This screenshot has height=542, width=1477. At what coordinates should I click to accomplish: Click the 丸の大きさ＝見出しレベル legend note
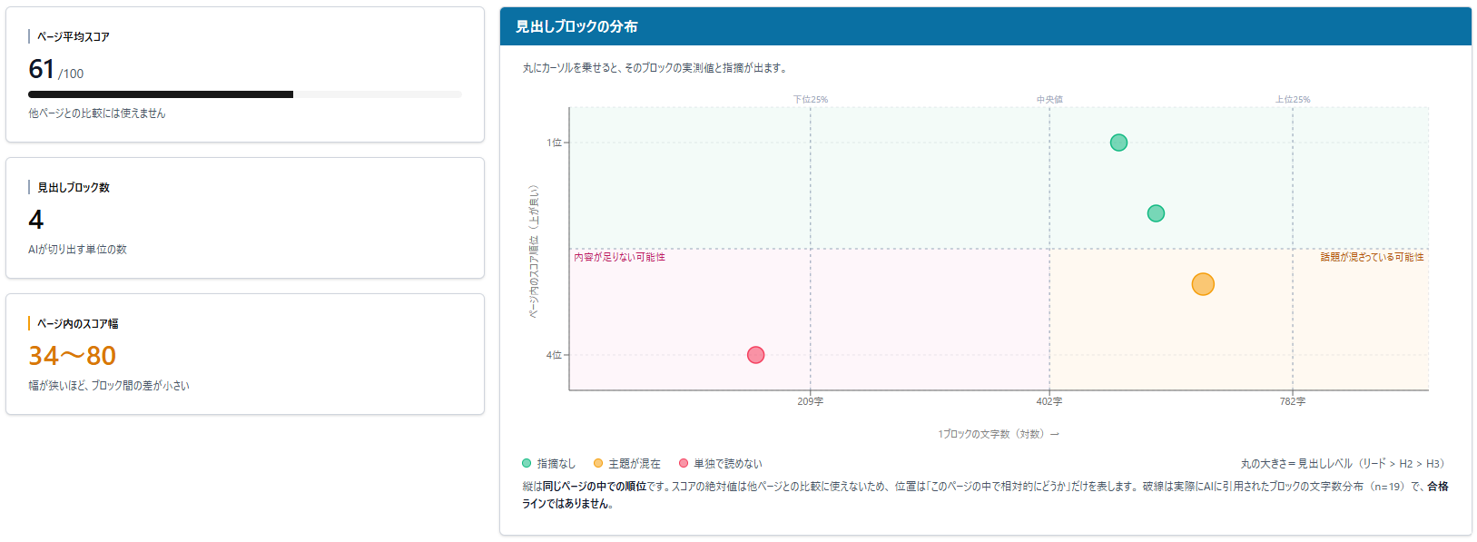tap(1343, 464)
